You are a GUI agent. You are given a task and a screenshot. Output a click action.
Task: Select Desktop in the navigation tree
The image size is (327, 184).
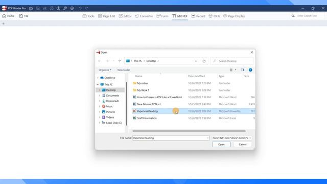[x=111, y=90]
